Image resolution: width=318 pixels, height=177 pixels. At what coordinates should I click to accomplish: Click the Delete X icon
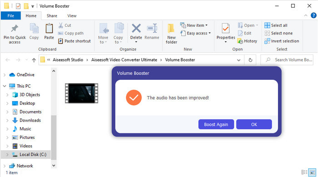coord(136,28)
